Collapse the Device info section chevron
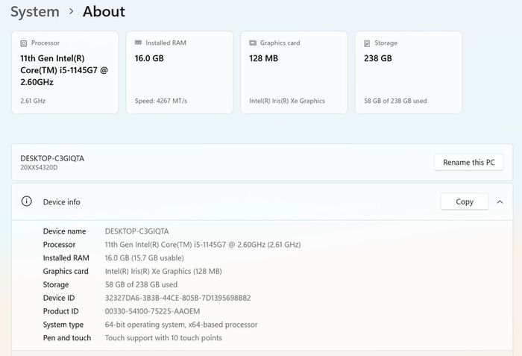This screenshot has height=356, width=522. click(500, 202)
